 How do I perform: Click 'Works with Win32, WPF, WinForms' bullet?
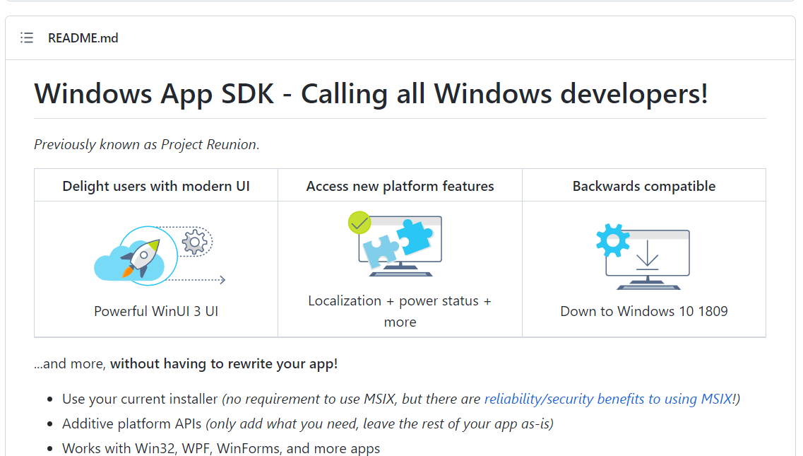point(221,448)
